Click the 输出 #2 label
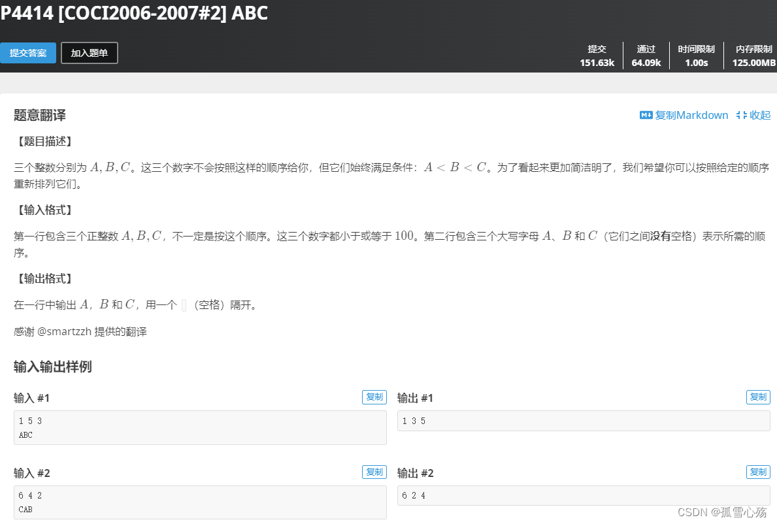The image size is (777, 524). (415, 473)
